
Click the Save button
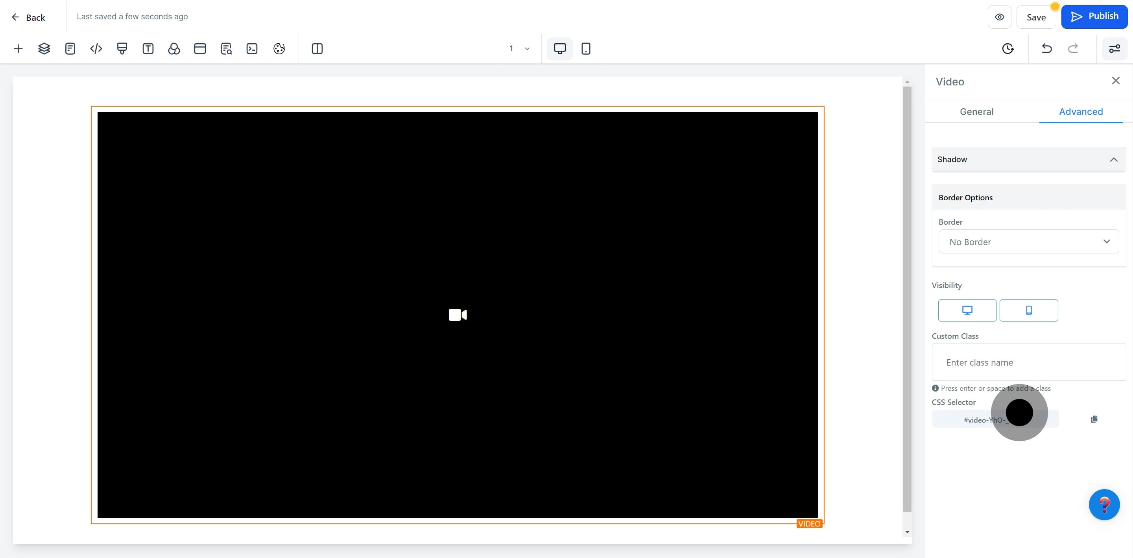pyautogui.click(x=1036, y=17)
